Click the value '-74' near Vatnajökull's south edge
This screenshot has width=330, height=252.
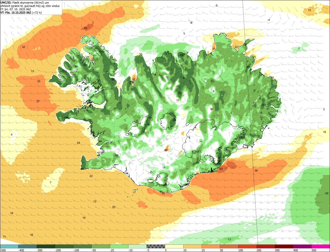(x=197, y=163)
